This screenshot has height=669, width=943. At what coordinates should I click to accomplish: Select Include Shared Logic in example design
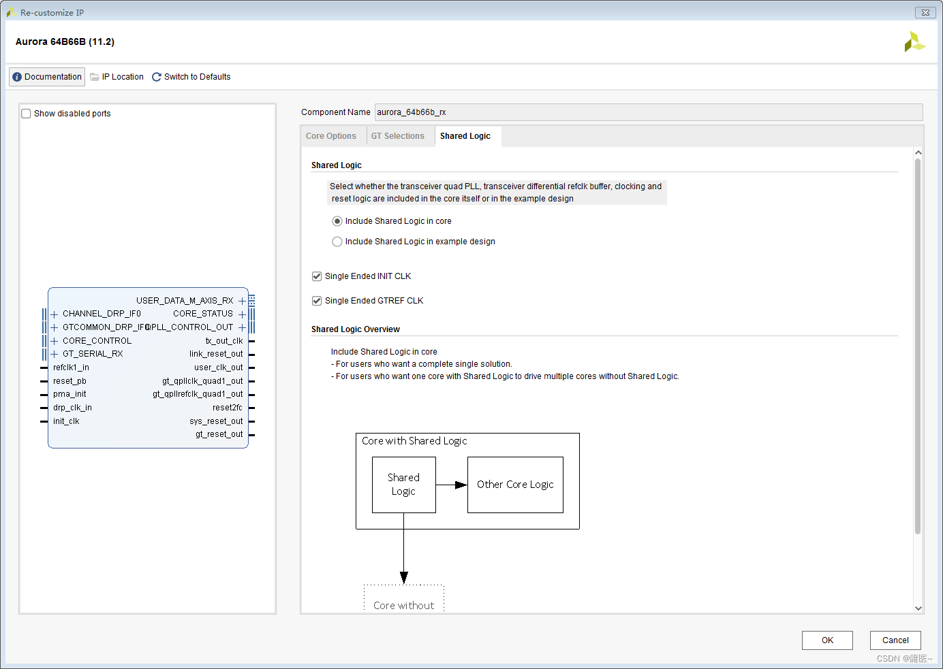[x=337, y=242]
